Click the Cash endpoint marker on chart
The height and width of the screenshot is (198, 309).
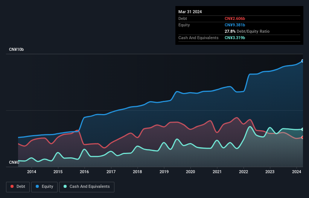(303, 129)
